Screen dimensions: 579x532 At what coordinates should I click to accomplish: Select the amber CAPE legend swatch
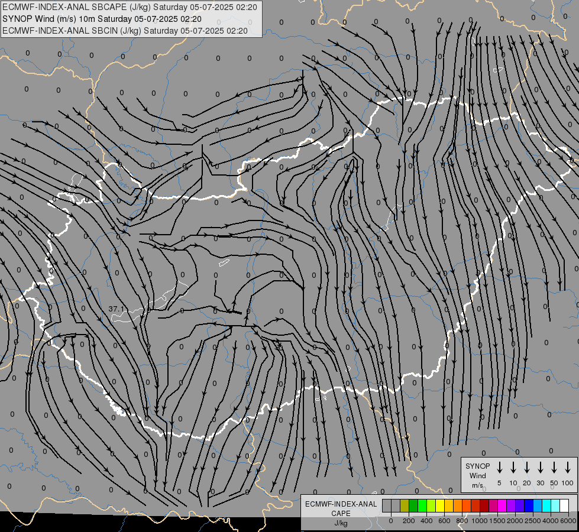point(449,505)
